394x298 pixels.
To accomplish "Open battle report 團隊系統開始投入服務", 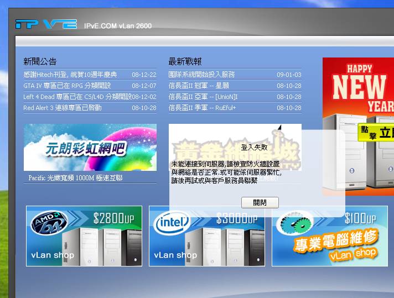I will pos(201,75).
